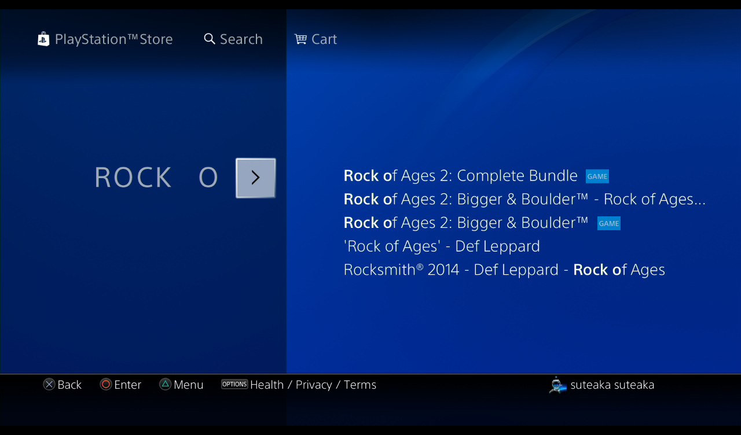This screenshot has width=741, height=435.
Task: Open the PlayStation™Store home label
Action: coord(113,39)
